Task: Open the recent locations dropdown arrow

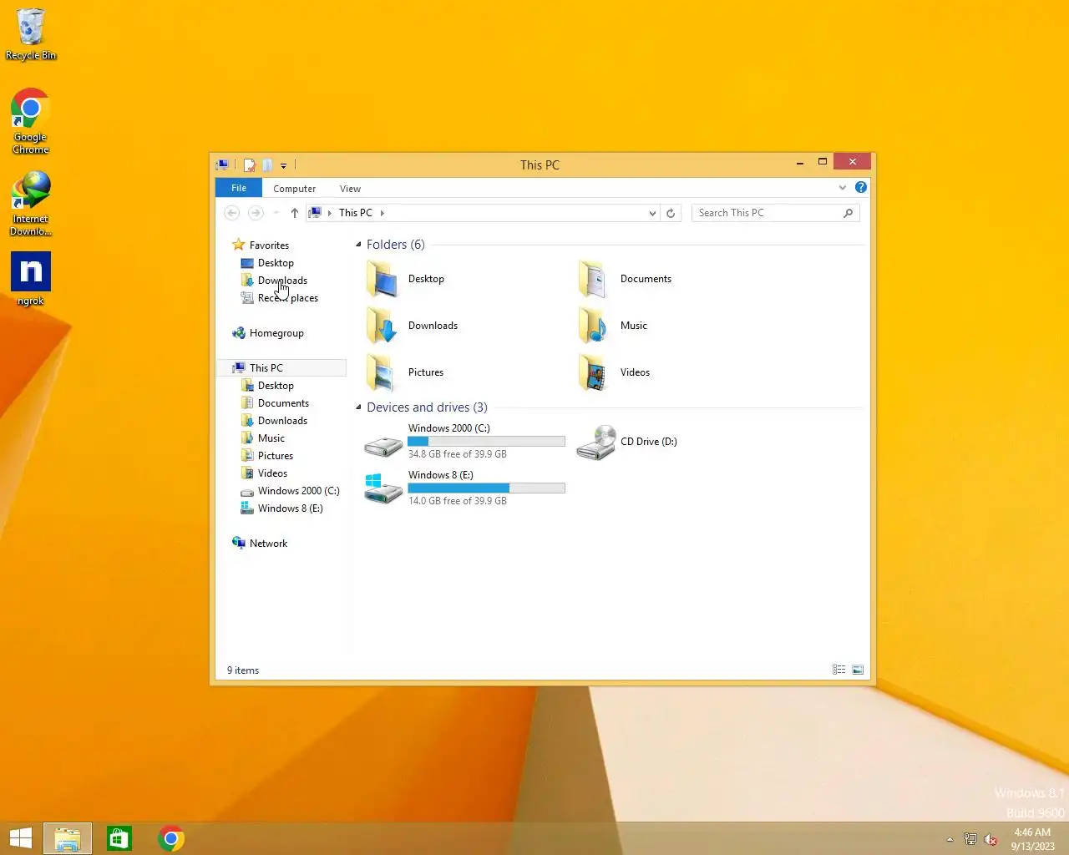Action: click(x=276, y=213)
